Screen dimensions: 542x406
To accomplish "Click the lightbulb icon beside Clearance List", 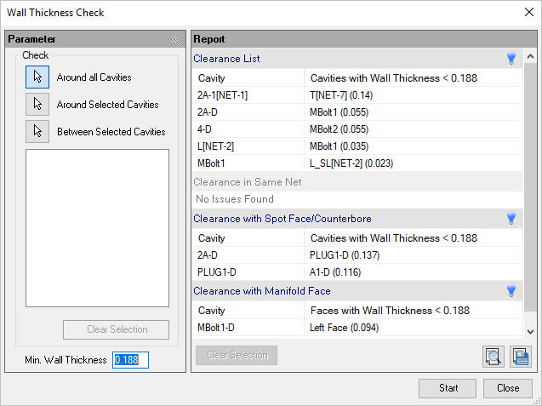I will (x=511, y=59).
